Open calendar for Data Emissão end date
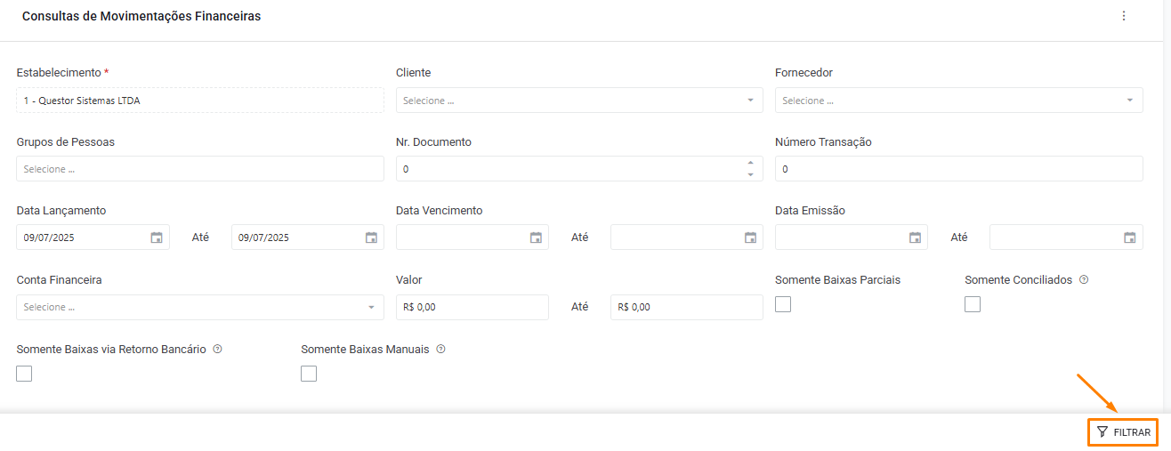 1129,238
